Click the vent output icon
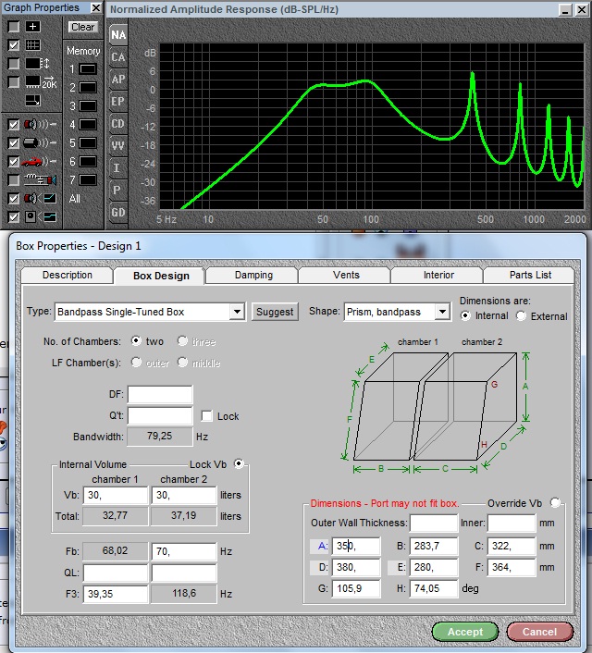592x653 pixels. [40, 142]
